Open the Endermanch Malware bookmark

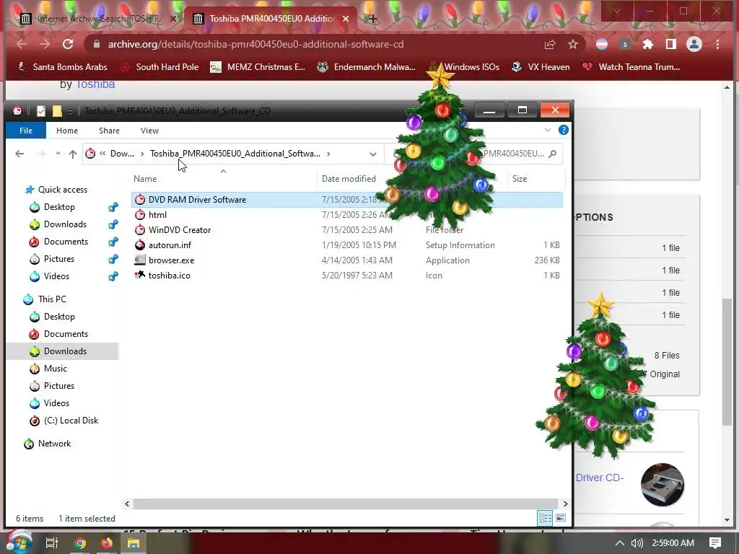366,67
